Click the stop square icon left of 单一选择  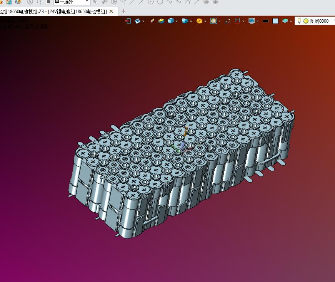pyautogui.click(x=48, y=2)
